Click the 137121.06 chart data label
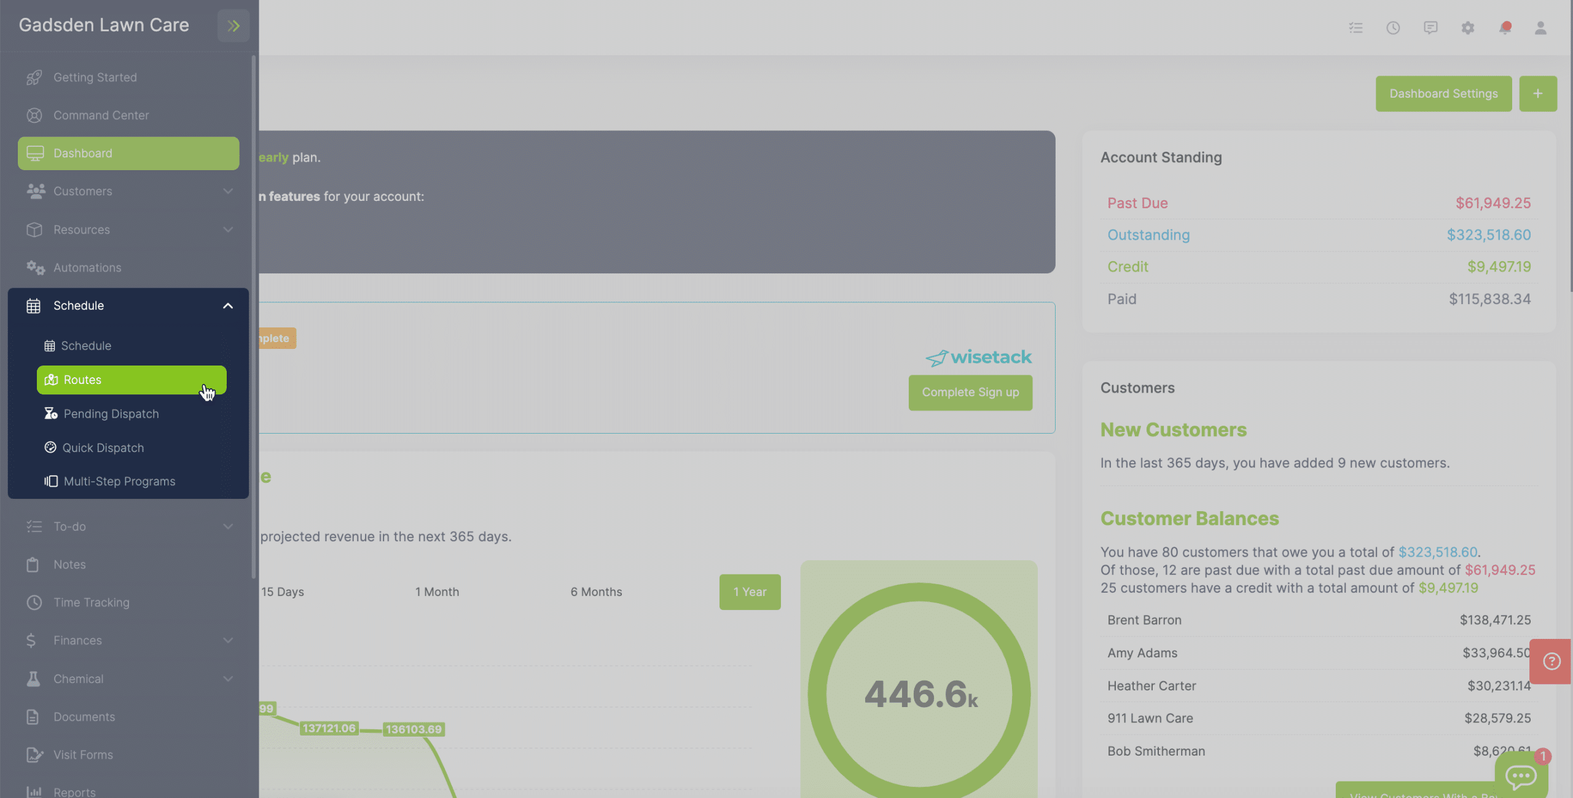1573x798 pixels. 329,729
